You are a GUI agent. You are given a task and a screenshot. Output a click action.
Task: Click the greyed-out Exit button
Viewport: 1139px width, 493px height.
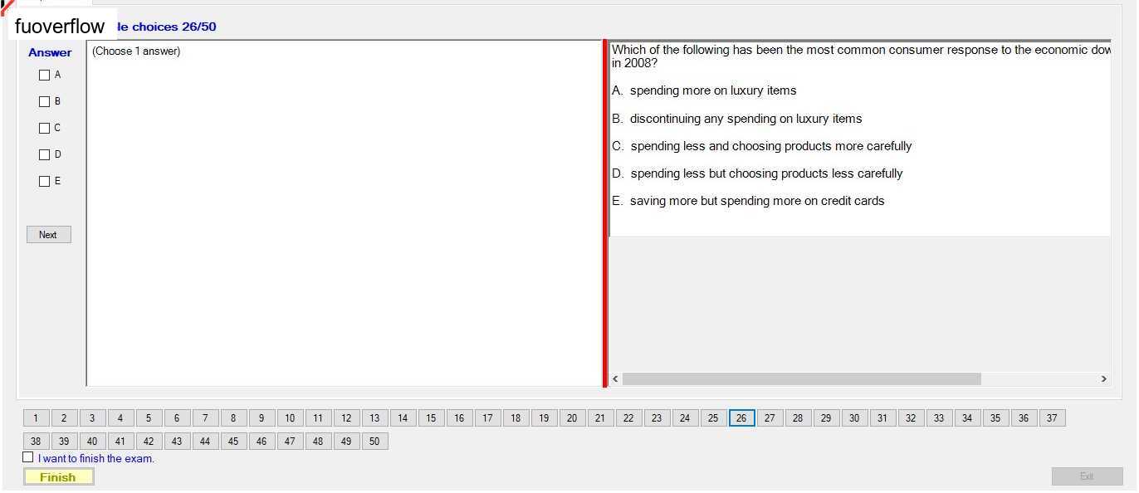[1087, 476]
